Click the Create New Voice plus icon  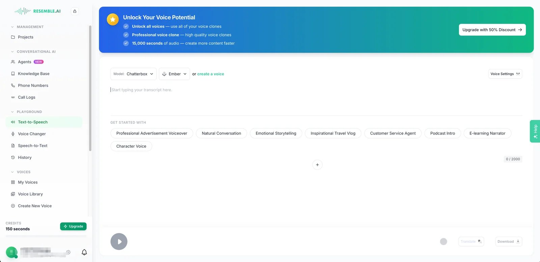point(13,206)
